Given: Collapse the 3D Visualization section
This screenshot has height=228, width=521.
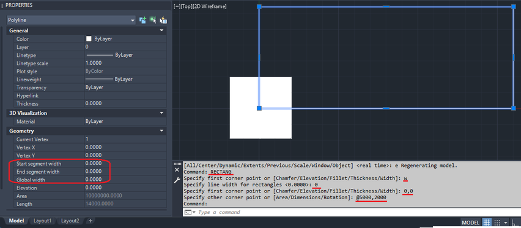Looking at the screenshot, I should pos(162,113).
